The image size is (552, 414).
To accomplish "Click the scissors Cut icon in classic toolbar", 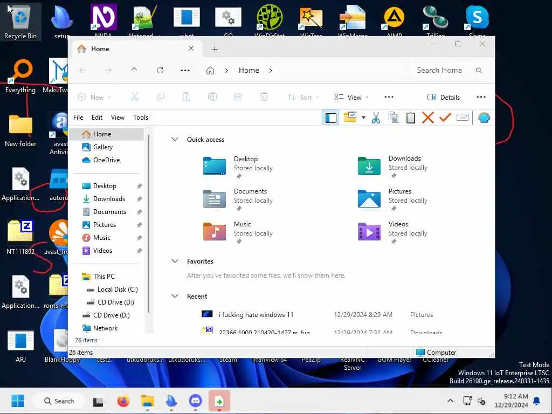I will 376,118.
